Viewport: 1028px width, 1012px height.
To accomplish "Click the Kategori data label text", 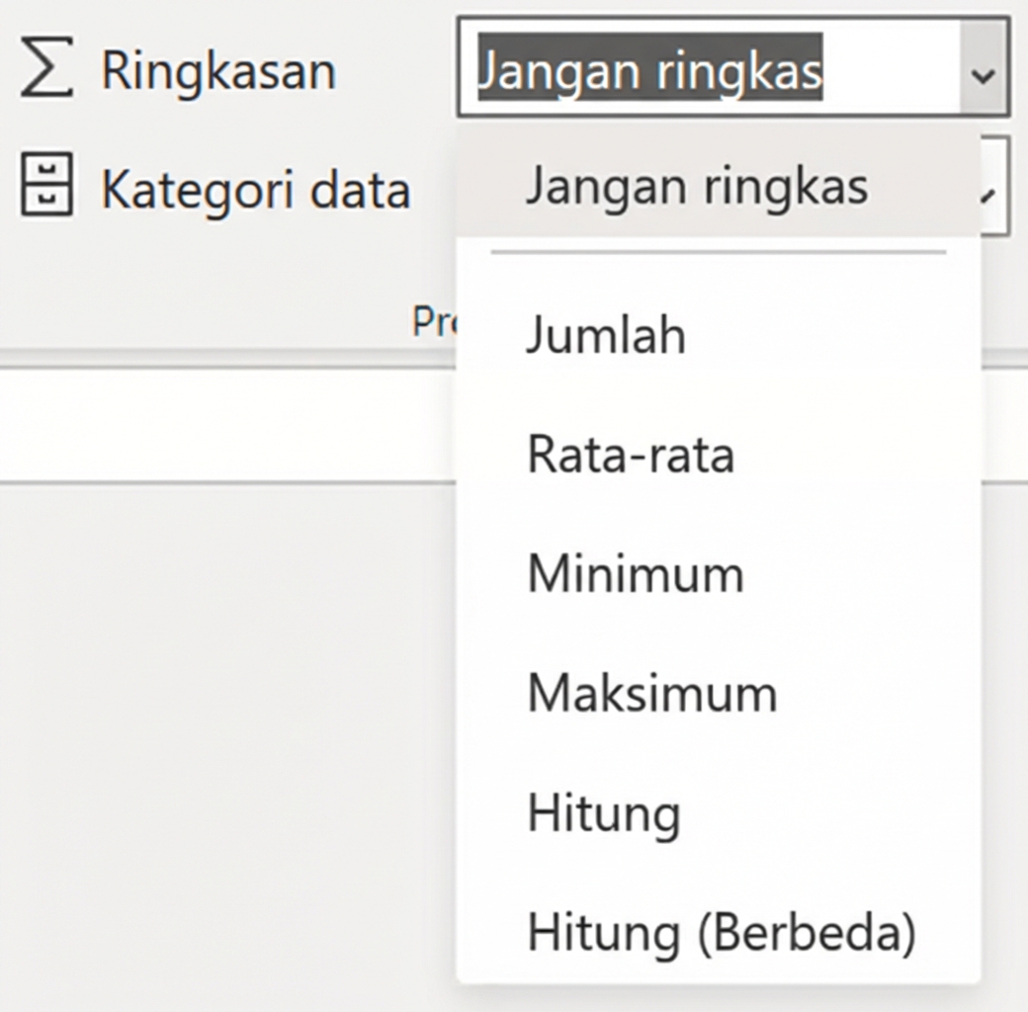I will click(x=255, y=188).
